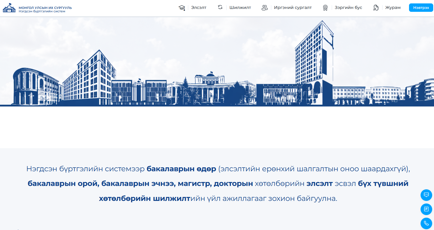The image size is (434, 230).
Task: Click the Нэгдсэн бүртгэлийн систем subtitle
Action: coord(42,12)
